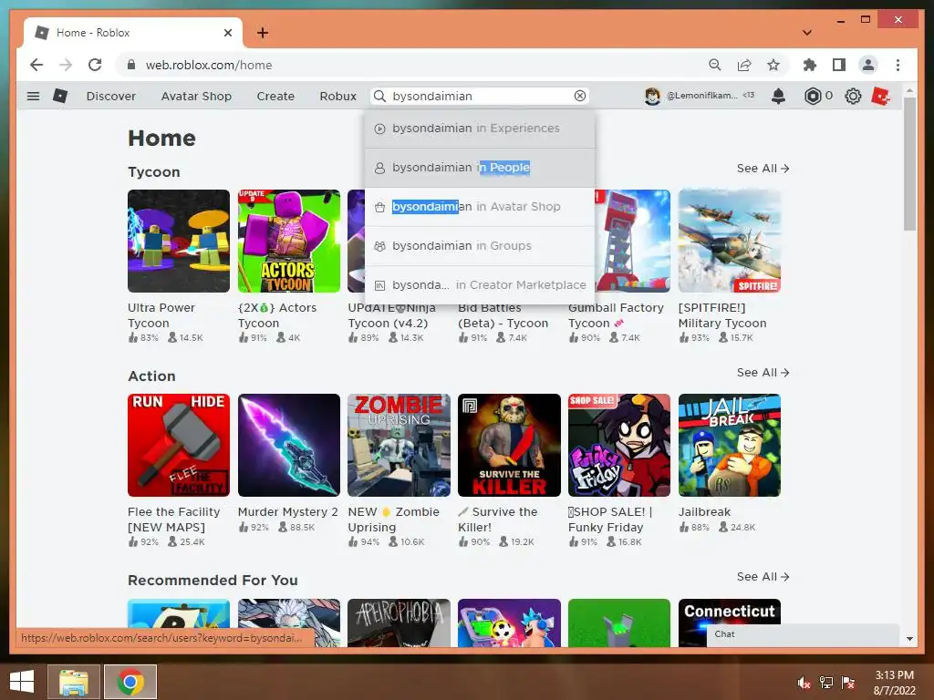Open Action Center flag icon
934x700 pixels.
[x=848, y=682]
